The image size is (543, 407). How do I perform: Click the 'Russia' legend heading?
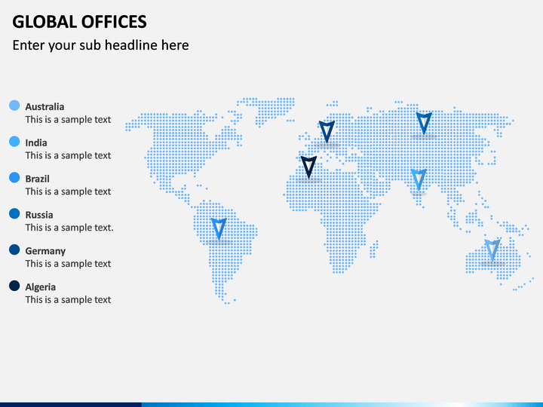39,215
